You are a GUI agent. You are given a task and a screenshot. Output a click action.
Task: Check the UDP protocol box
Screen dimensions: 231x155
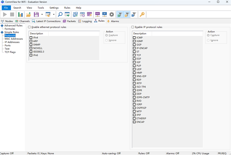tap(134, 69)
